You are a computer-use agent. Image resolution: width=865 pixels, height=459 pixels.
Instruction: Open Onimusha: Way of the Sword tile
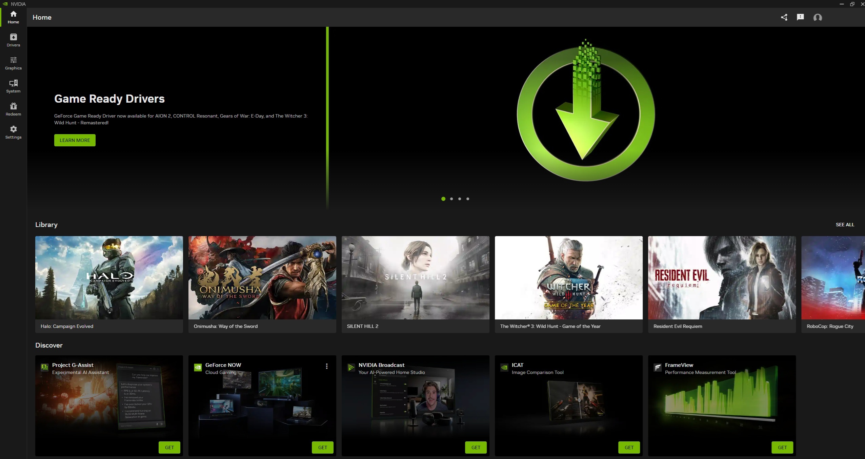click(x=262, y=284)
